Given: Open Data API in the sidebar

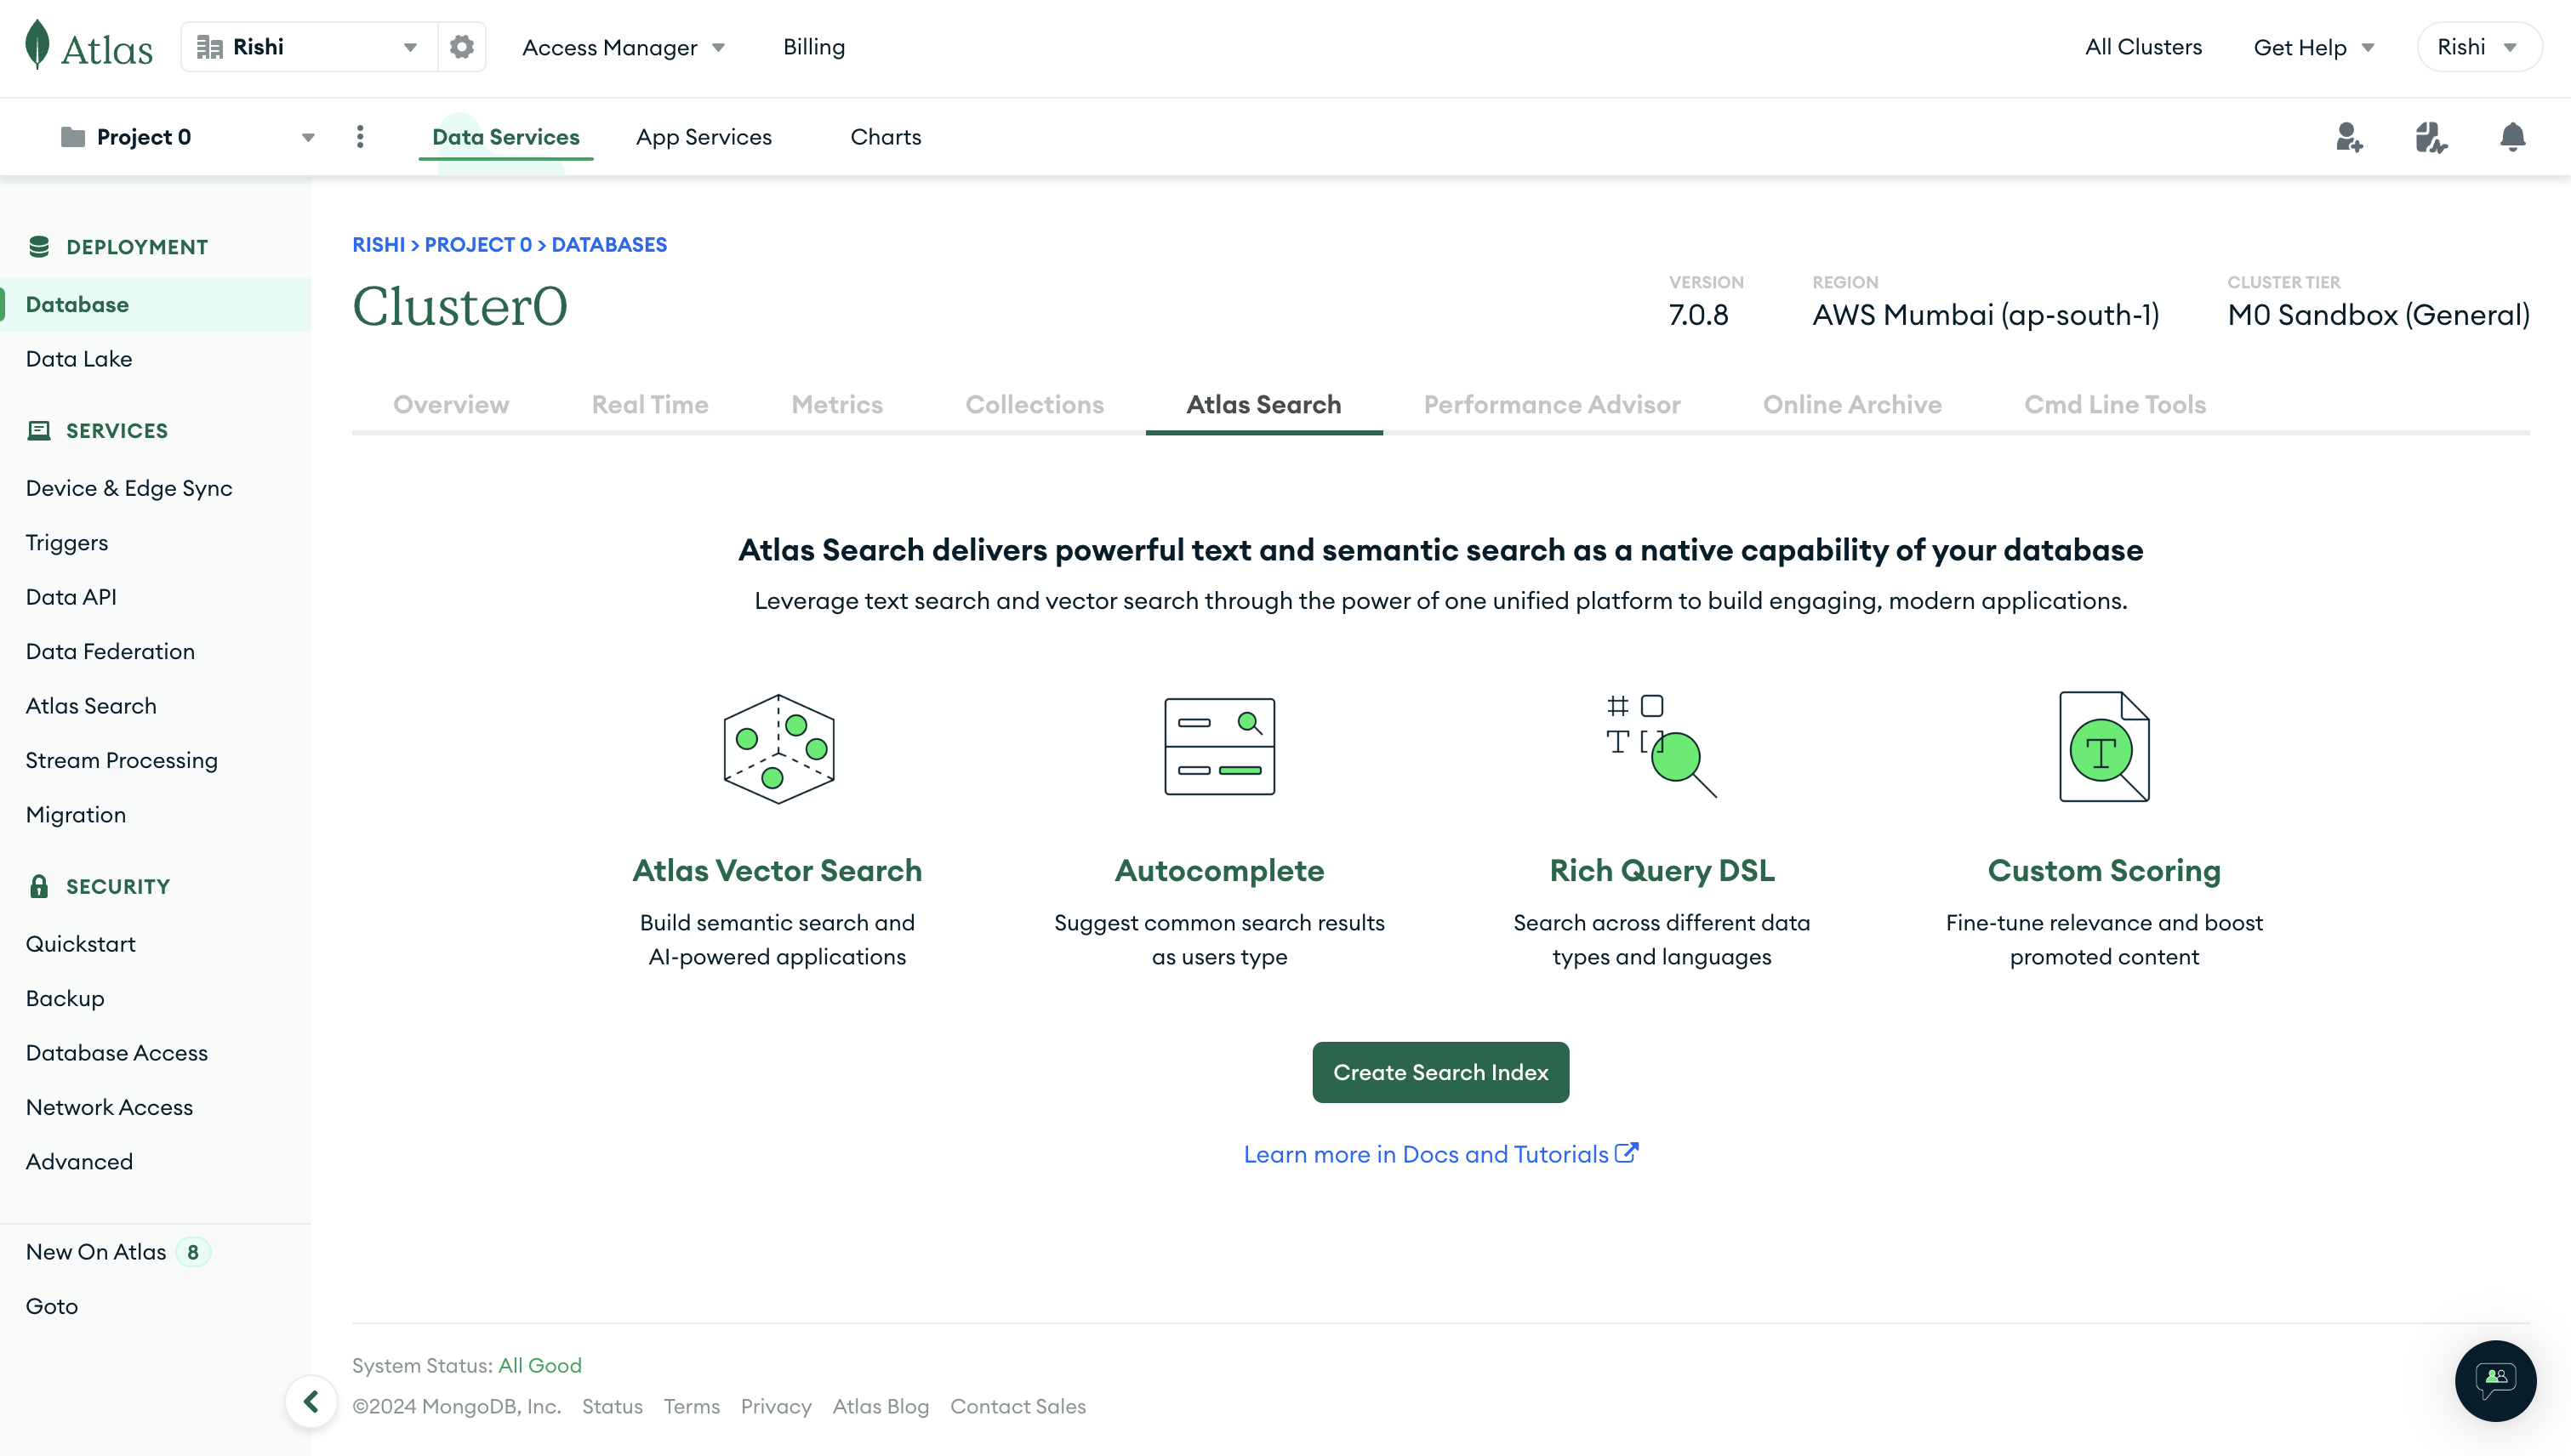Looking at the screenshot, I should (71, 597).
